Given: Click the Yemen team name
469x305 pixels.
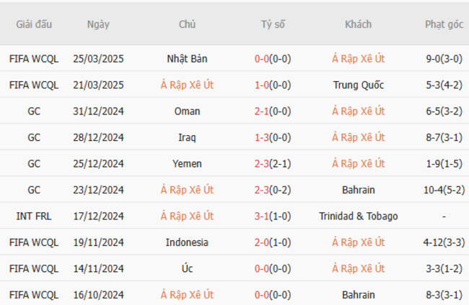Looking at the screenshot, I should pos(187,163).
